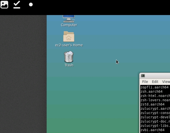
Task: Click the zsh.aarch64 line in terminal
Action: click(x=152, y=92)
